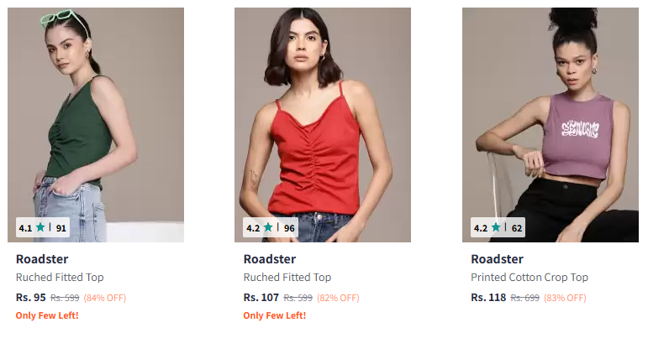Screen dimensions: 648x338
Task: Select the 4.2 rating badge with 62 reviews
Action: tap(498, 227)
